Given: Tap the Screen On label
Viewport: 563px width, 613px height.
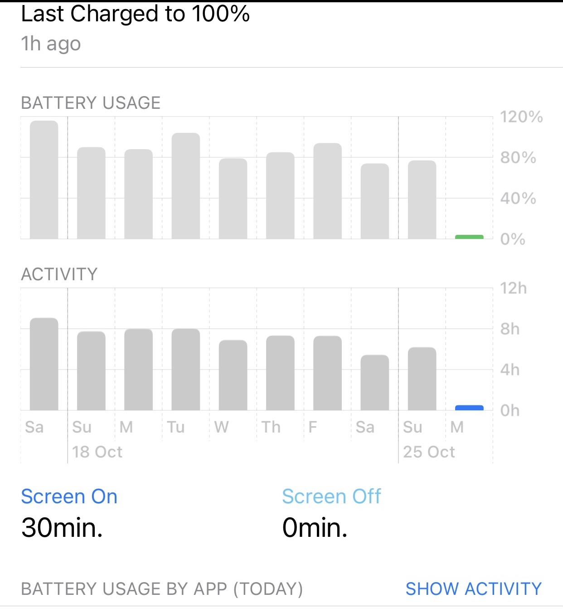Looking at the screenshot, I should point(69,496).
